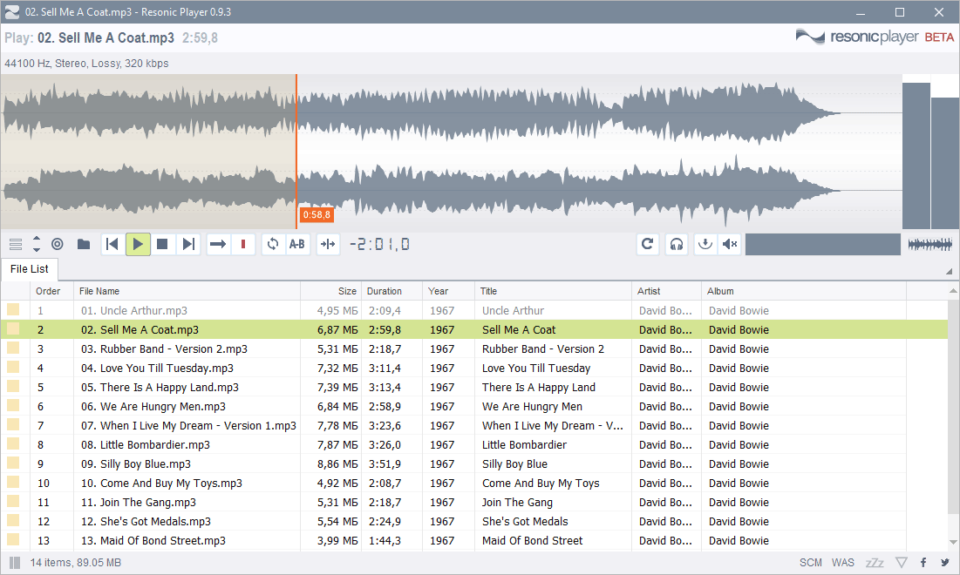
Task: Open the Facebook link icon
Action: tap(923, 563)
